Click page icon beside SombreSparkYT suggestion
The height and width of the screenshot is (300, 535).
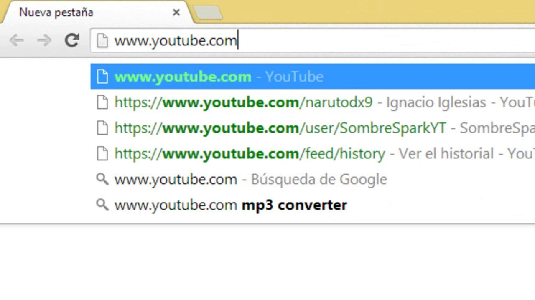click(102, 128)
